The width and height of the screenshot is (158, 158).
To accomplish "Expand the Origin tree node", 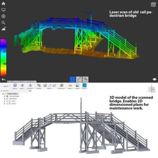I will pos(5,101).
